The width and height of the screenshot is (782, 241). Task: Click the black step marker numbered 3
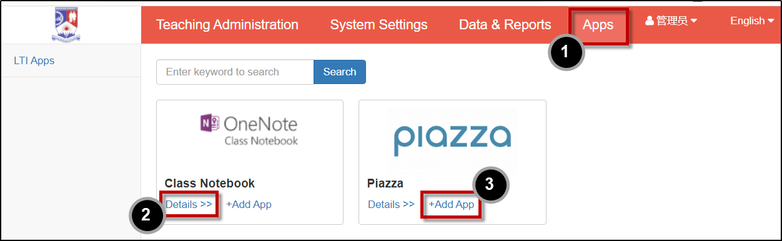[490, 184]
